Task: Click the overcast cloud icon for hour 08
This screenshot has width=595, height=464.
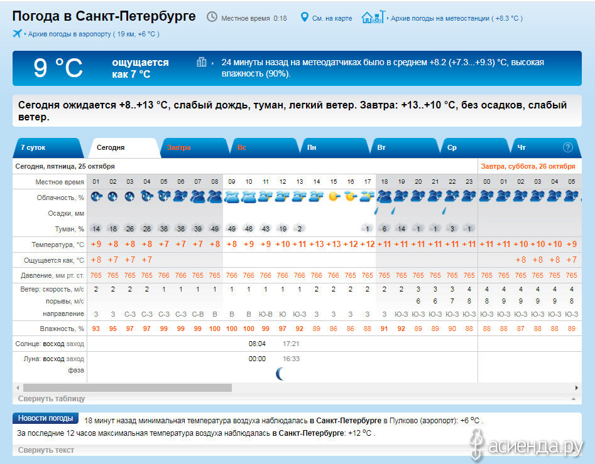Action: [x=215, y=197]
